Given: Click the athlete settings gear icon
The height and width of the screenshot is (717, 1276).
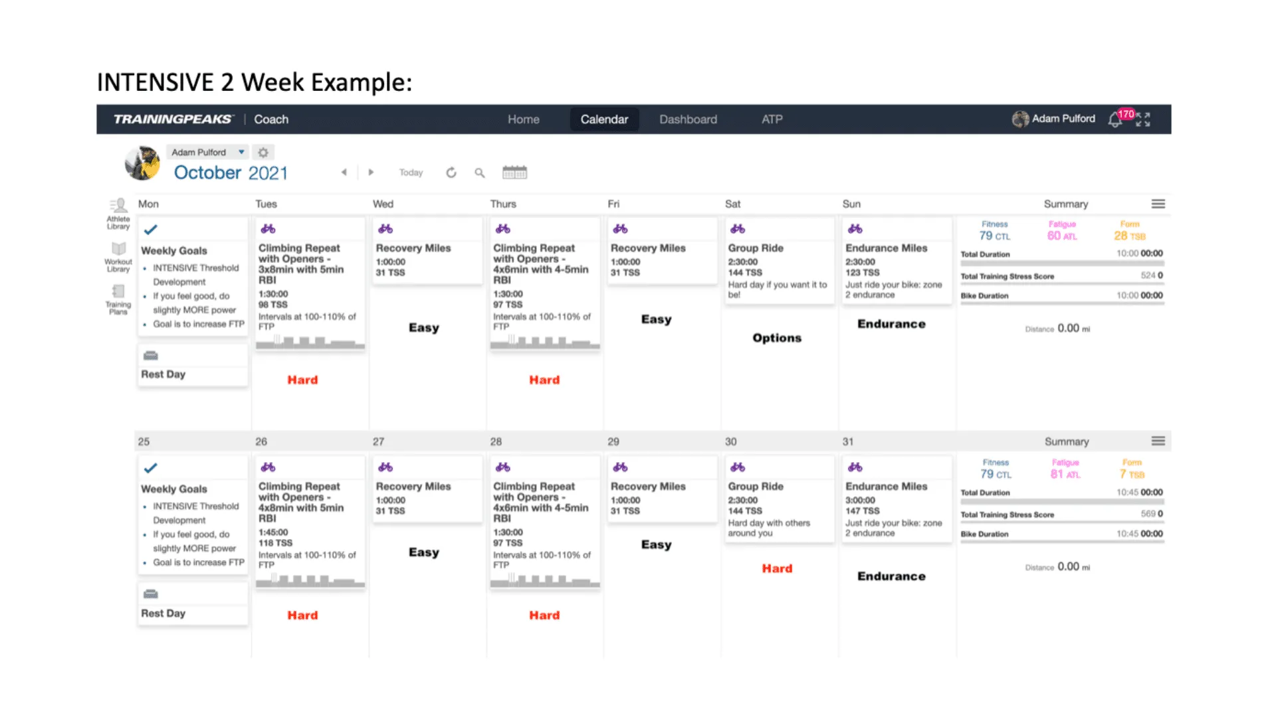Looking at the screenshot, I should coord(263,153).
